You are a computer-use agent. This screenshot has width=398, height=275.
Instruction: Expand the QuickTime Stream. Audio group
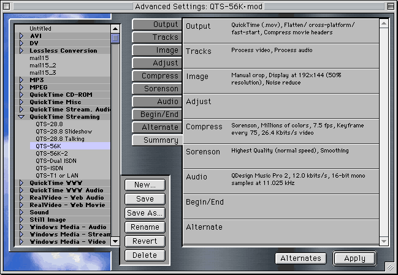[21, 110]
